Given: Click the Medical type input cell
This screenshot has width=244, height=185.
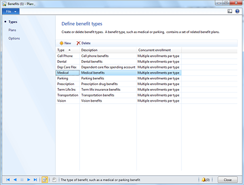Looking at the screenshot, I should [68, 73].
